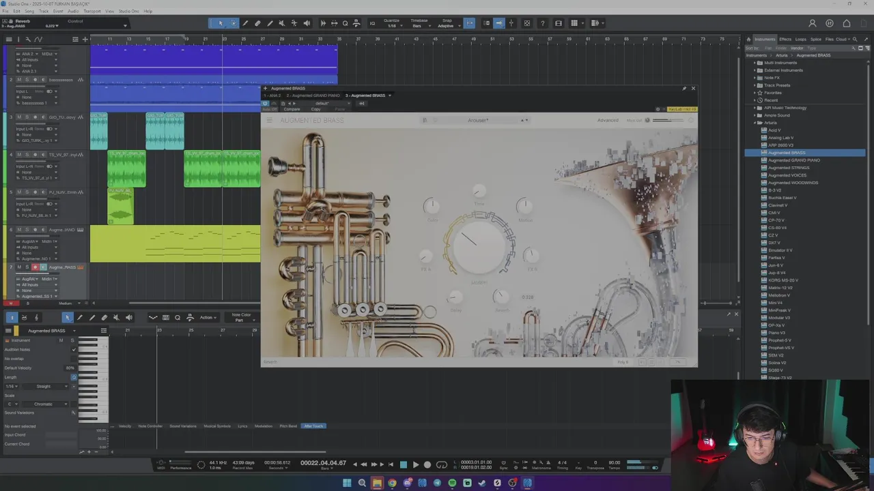Open the Quantize 1/16 dropdown
This screenshot has width=874, height=491.
click(x=391, y=25)
